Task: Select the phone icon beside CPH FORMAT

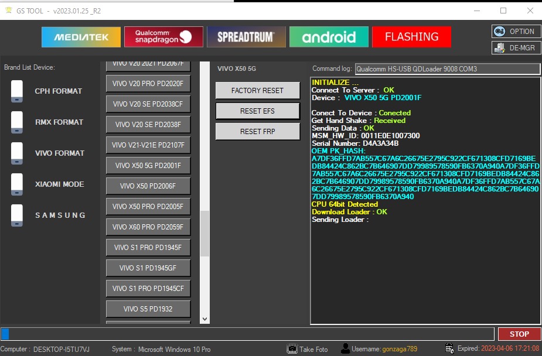Action: pyautogui.click(x=16, y=91)
